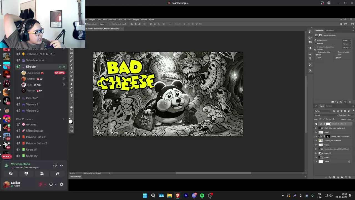355x200 pixels.
Task: Reset adjustment in Propiedades panel
Action: click(x=341, y=102)
